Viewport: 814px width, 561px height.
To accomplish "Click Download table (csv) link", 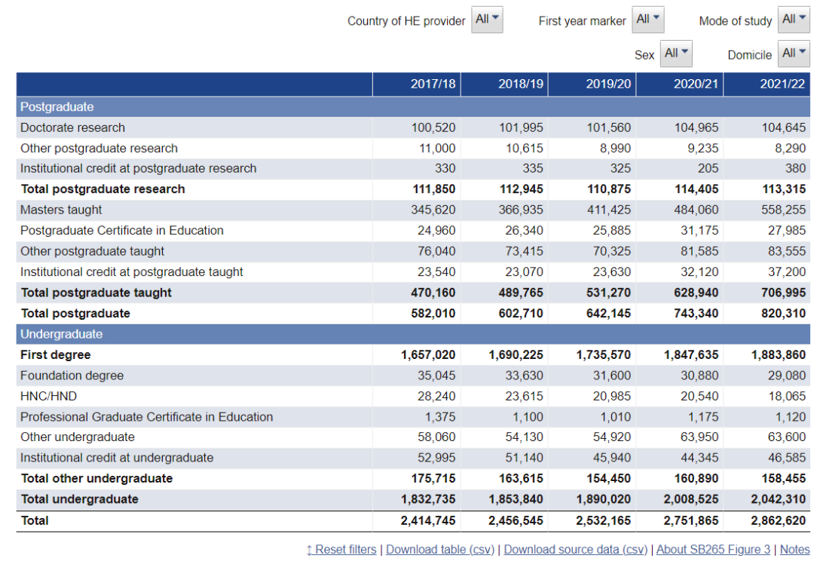I will point(440,550).
